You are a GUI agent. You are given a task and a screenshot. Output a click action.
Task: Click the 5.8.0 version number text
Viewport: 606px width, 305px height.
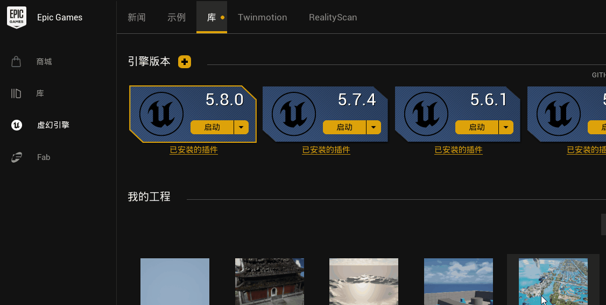[224, 100]
